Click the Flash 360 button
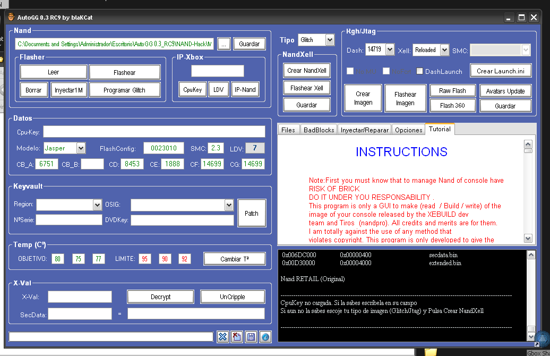 [452, 105]
